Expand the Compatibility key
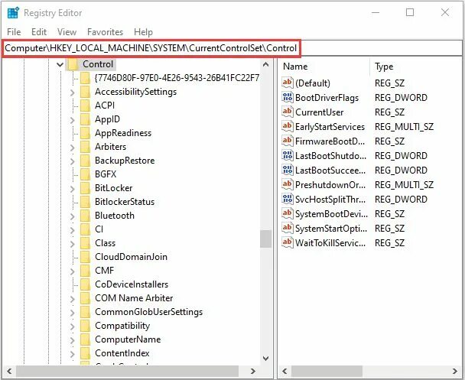The image size is (465, 380). [x=73, y=326]
